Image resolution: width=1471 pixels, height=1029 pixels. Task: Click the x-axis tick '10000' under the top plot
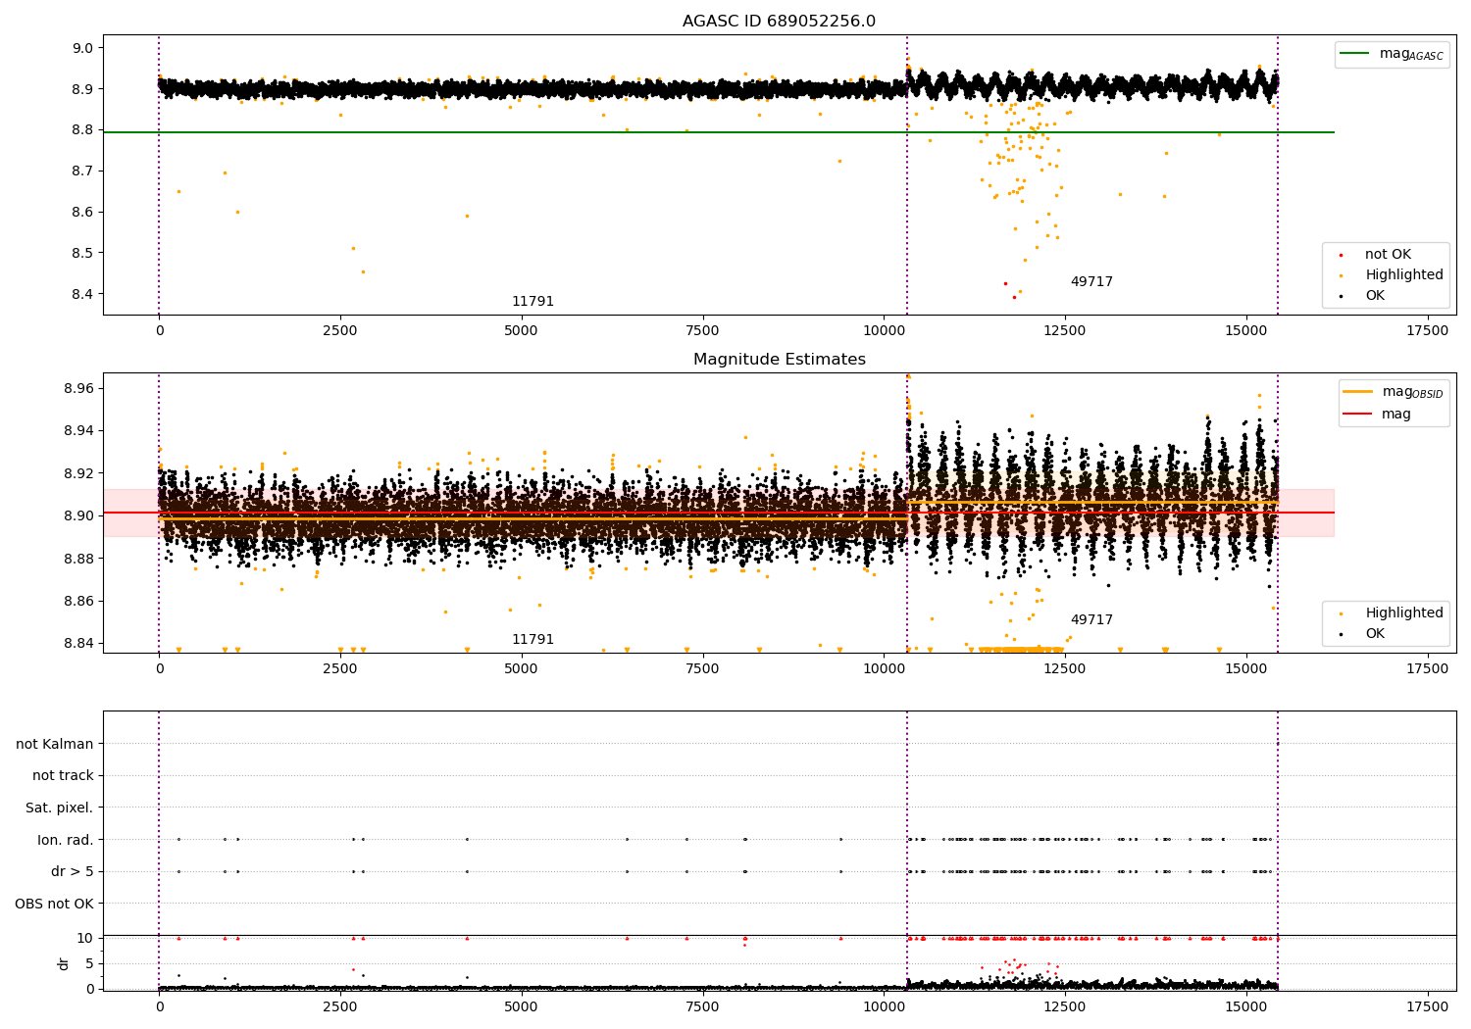tap(884, 331)
